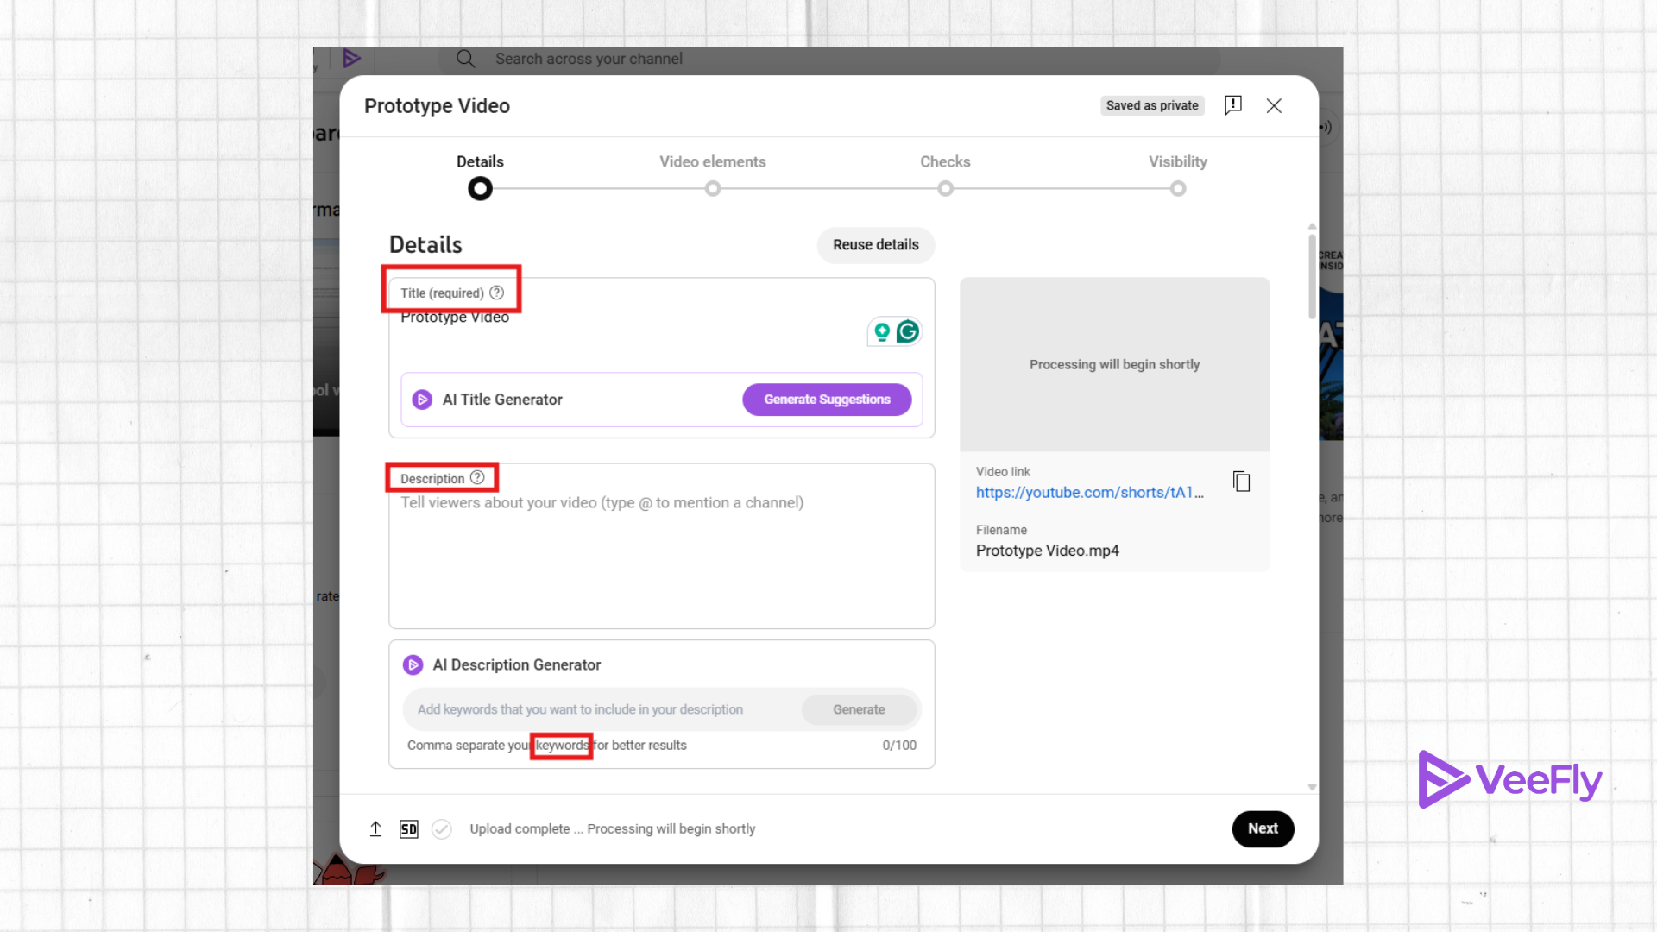Click the Reuse details button
Image resolution: width=1657 pixels, height=932 pixels.
tap(875, 245)
